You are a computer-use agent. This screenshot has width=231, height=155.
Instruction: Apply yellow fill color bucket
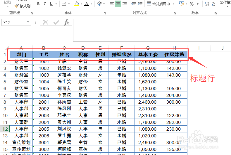coord(77,4)
